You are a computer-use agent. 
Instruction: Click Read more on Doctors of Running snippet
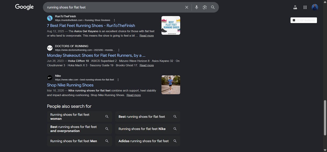click(146, 65)
